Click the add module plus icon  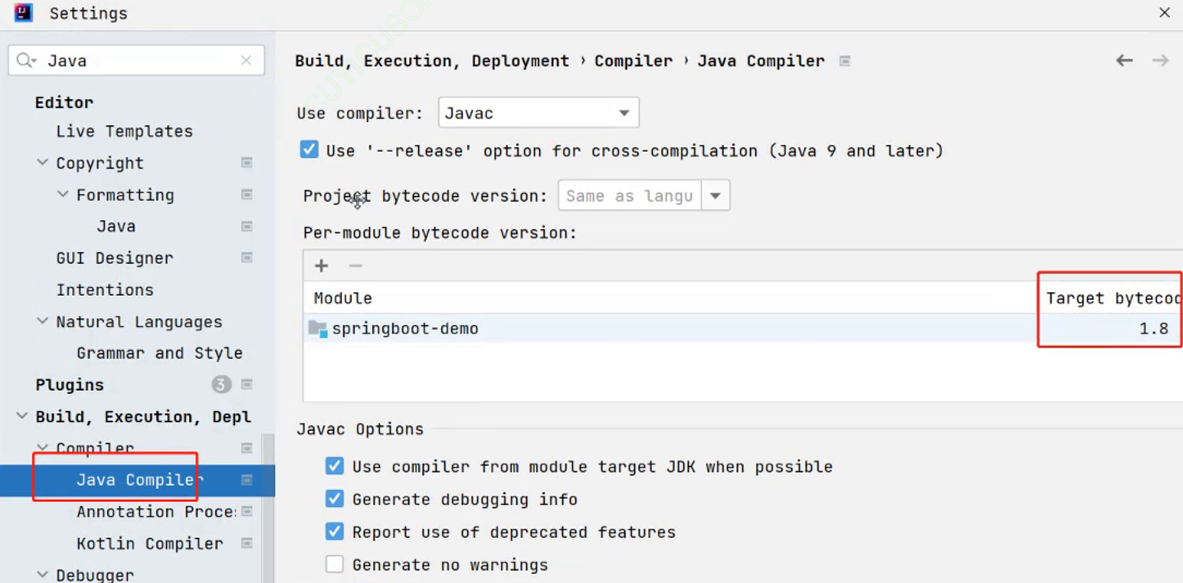click(x=322, y=266)
